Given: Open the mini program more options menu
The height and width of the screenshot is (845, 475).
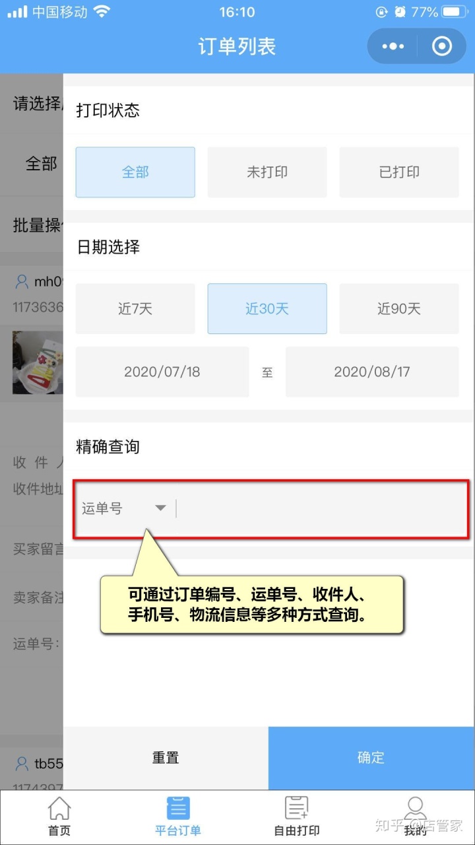Looking at the screenshot, I should point(393,46).
